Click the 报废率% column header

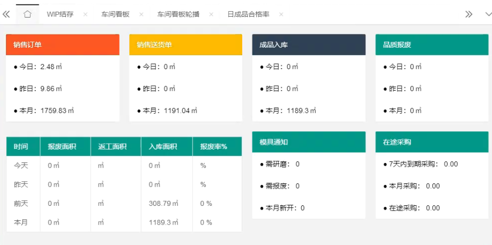pyautogui.click(x=217, y=146)
